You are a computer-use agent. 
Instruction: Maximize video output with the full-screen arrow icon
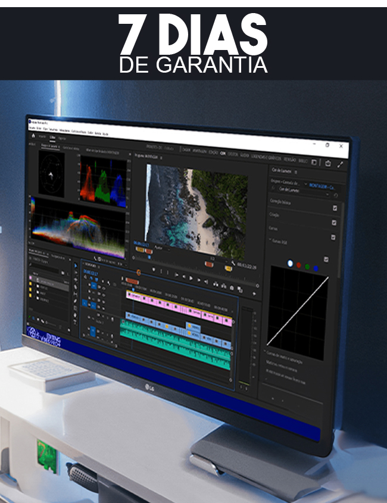(340, 164)
